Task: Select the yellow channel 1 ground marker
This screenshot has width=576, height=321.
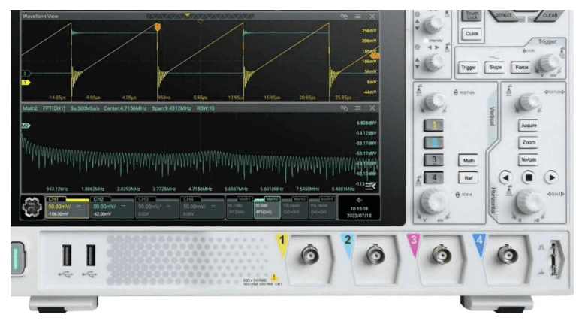Action: click(26, 83)
